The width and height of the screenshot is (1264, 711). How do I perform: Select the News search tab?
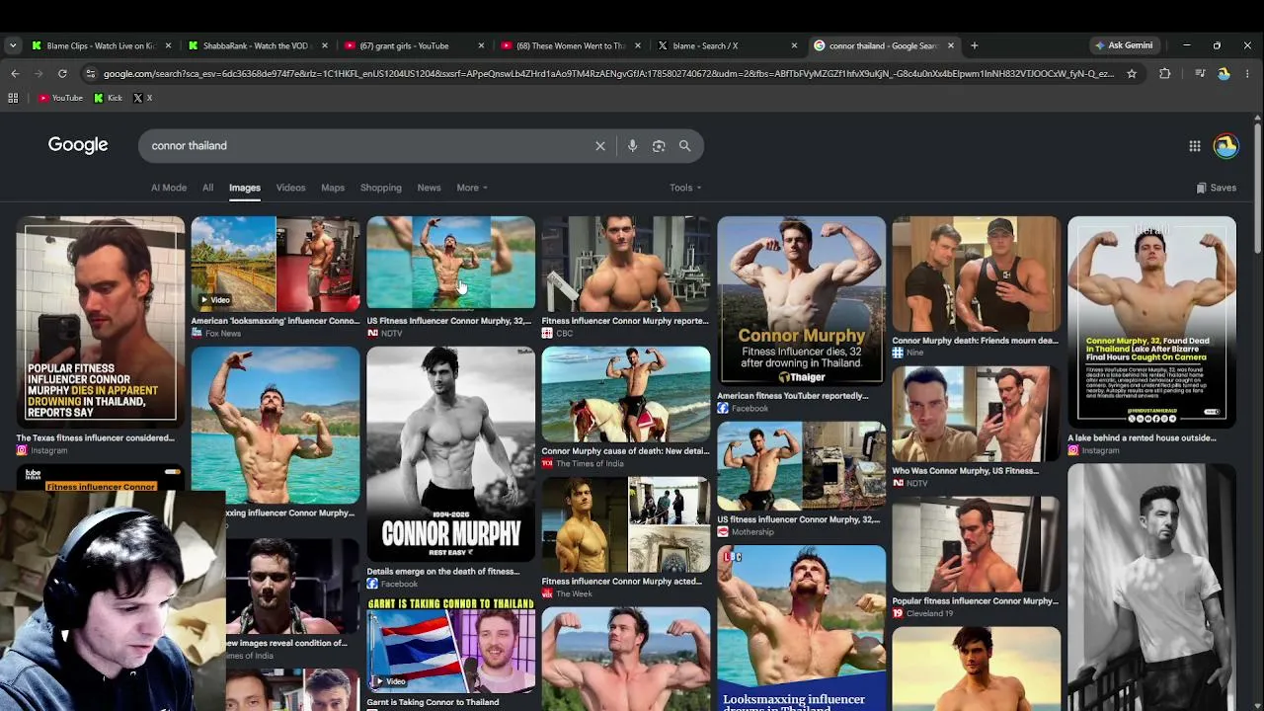pos(429,188)
